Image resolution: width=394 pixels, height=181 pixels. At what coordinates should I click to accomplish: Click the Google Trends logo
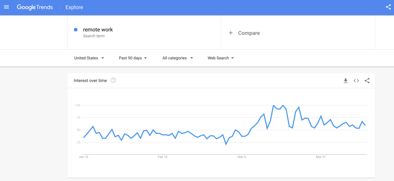click(x=35, y=7)
